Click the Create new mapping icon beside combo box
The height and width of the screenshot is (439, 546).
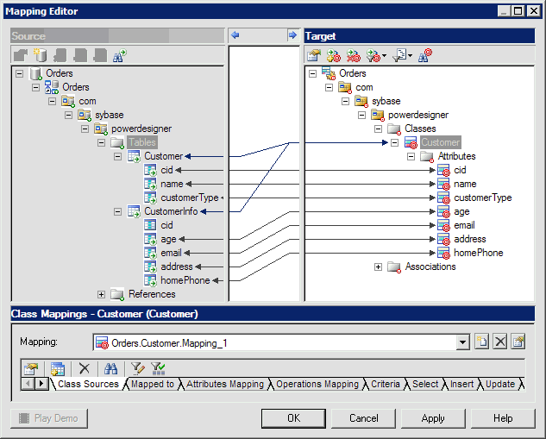481,342
